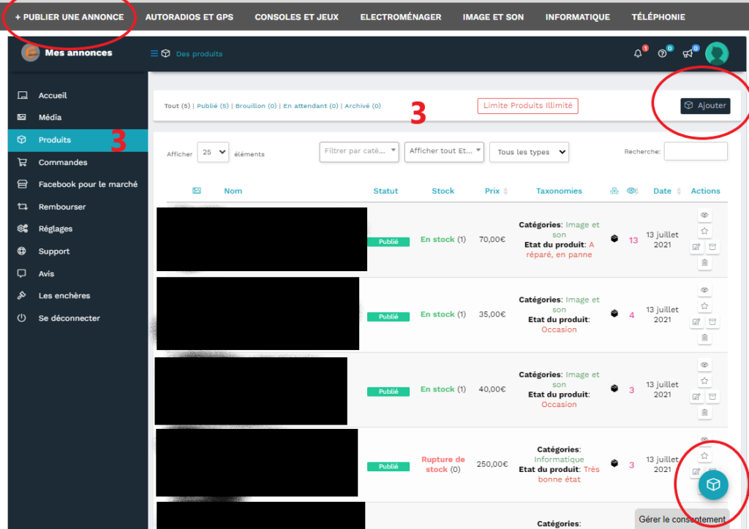Screen dimensions: 749x529
Task: Click the Ajouter button
Action: pos(705,105)
